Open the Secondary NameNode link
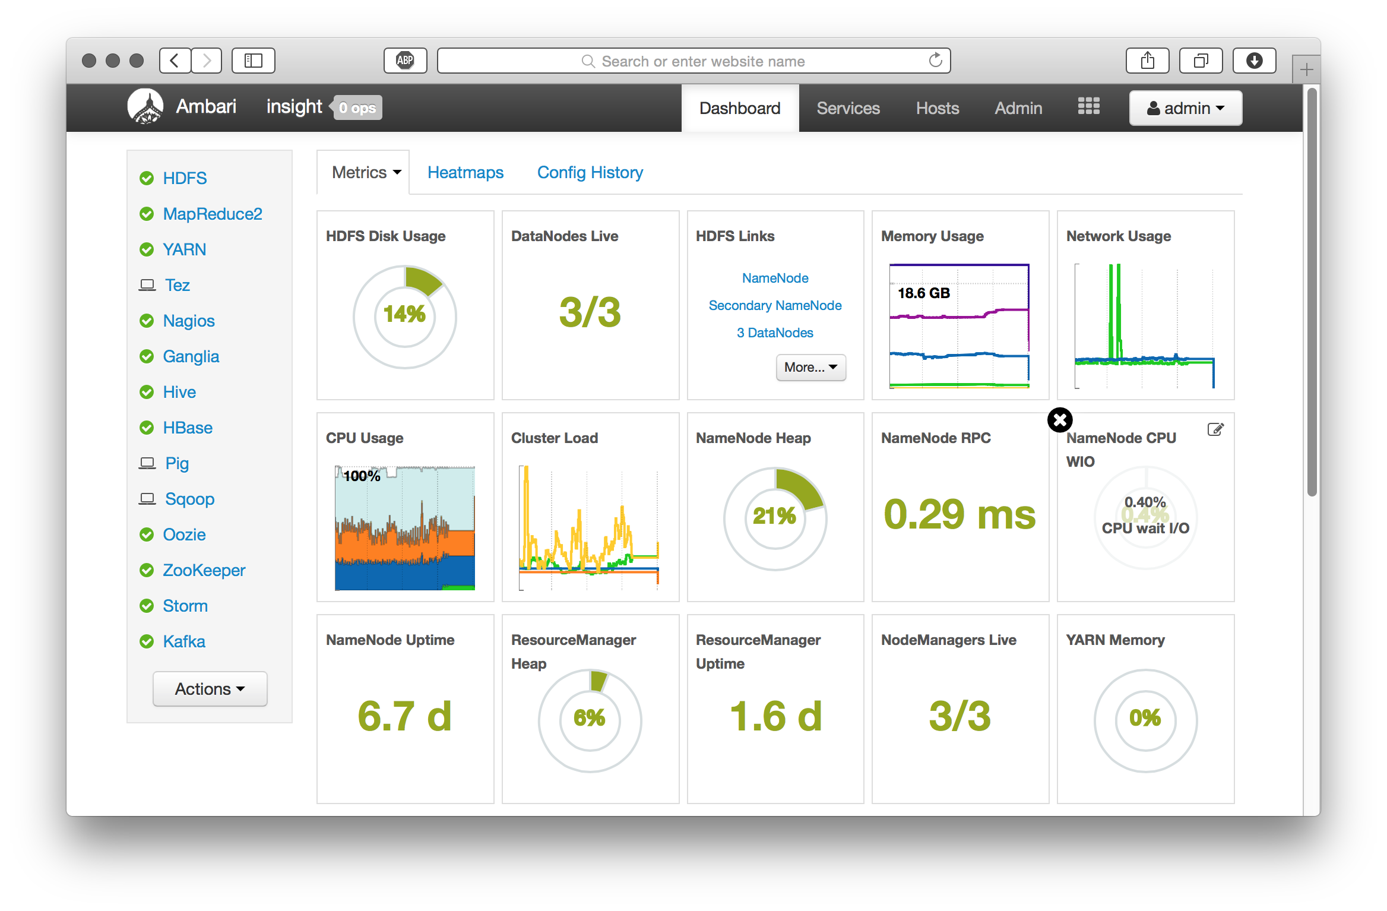The image size is (1387, 911). click(x=775, y=305)
